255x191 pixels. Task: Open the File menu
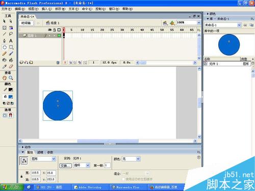(7, 9)
